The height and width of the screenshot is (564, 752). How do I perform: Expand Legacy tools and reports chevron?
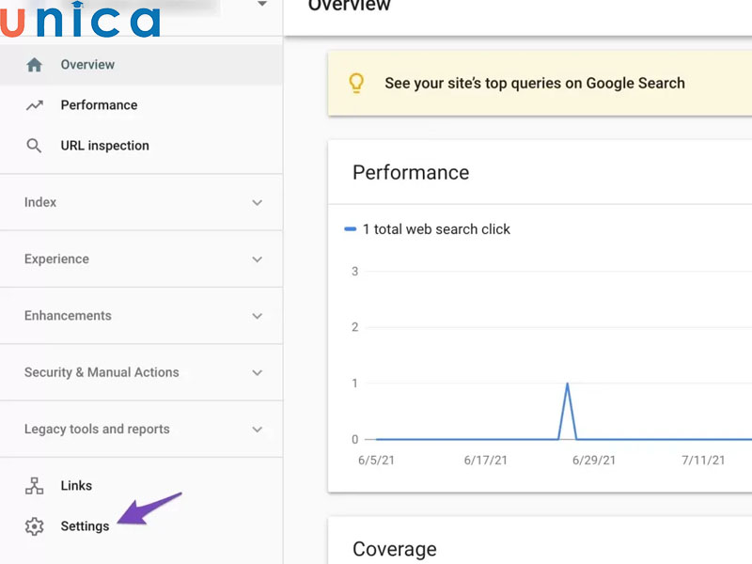pyautogui.click(x=258, y=430)
